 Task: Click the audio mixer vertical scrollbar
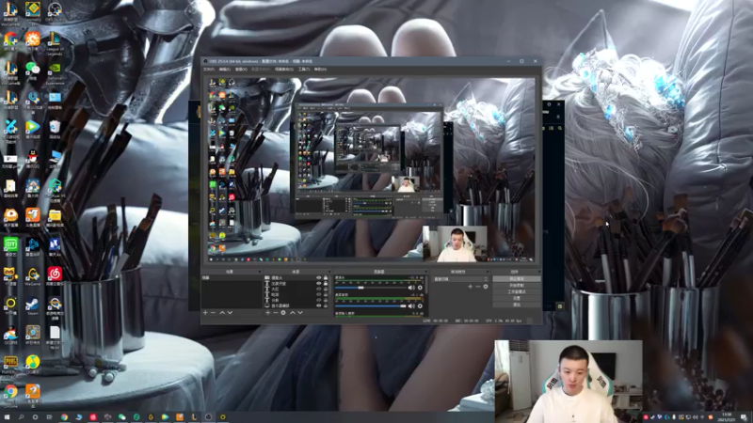(x=426, y=284)
